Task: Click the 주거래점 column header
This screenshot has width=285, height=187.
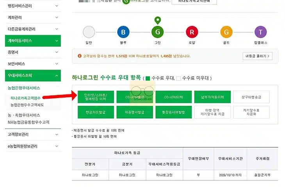Action: [x=262, y=159]
